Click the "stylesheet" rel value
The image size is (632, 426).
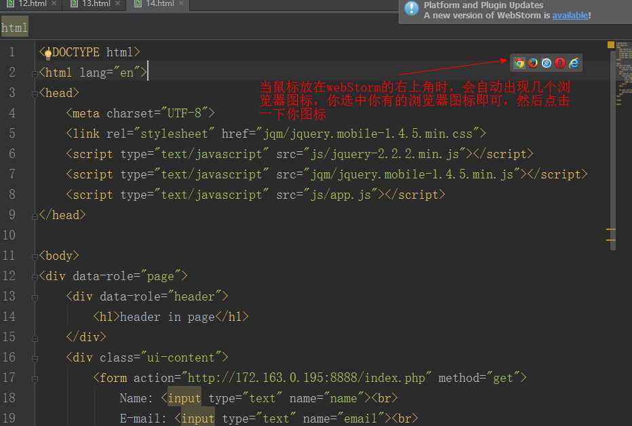[174, 134]
